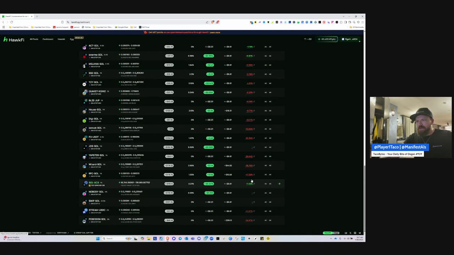
Task: Open the HawkAI nav tab
Action: [61, 39]
